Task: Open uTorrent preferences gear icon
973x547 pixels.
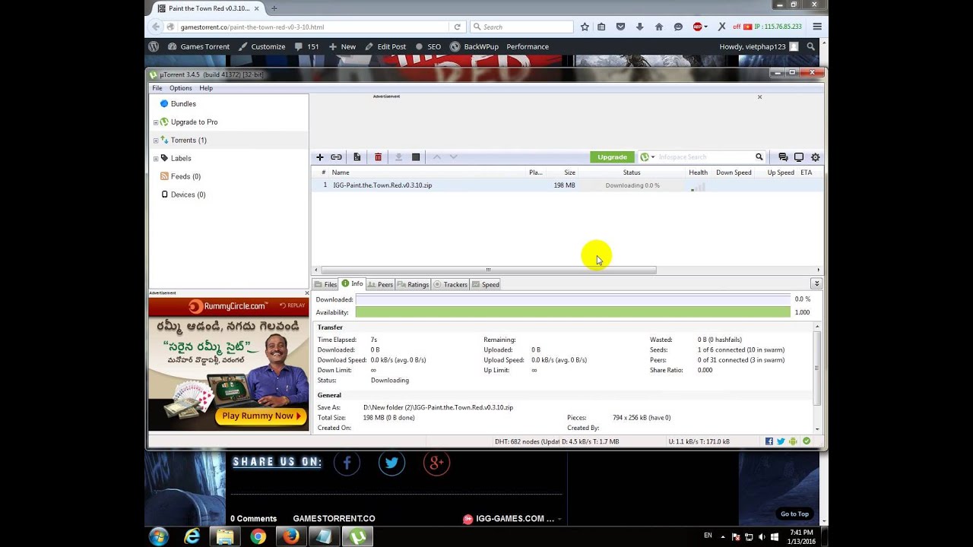Action: click(x=816, y=157)
